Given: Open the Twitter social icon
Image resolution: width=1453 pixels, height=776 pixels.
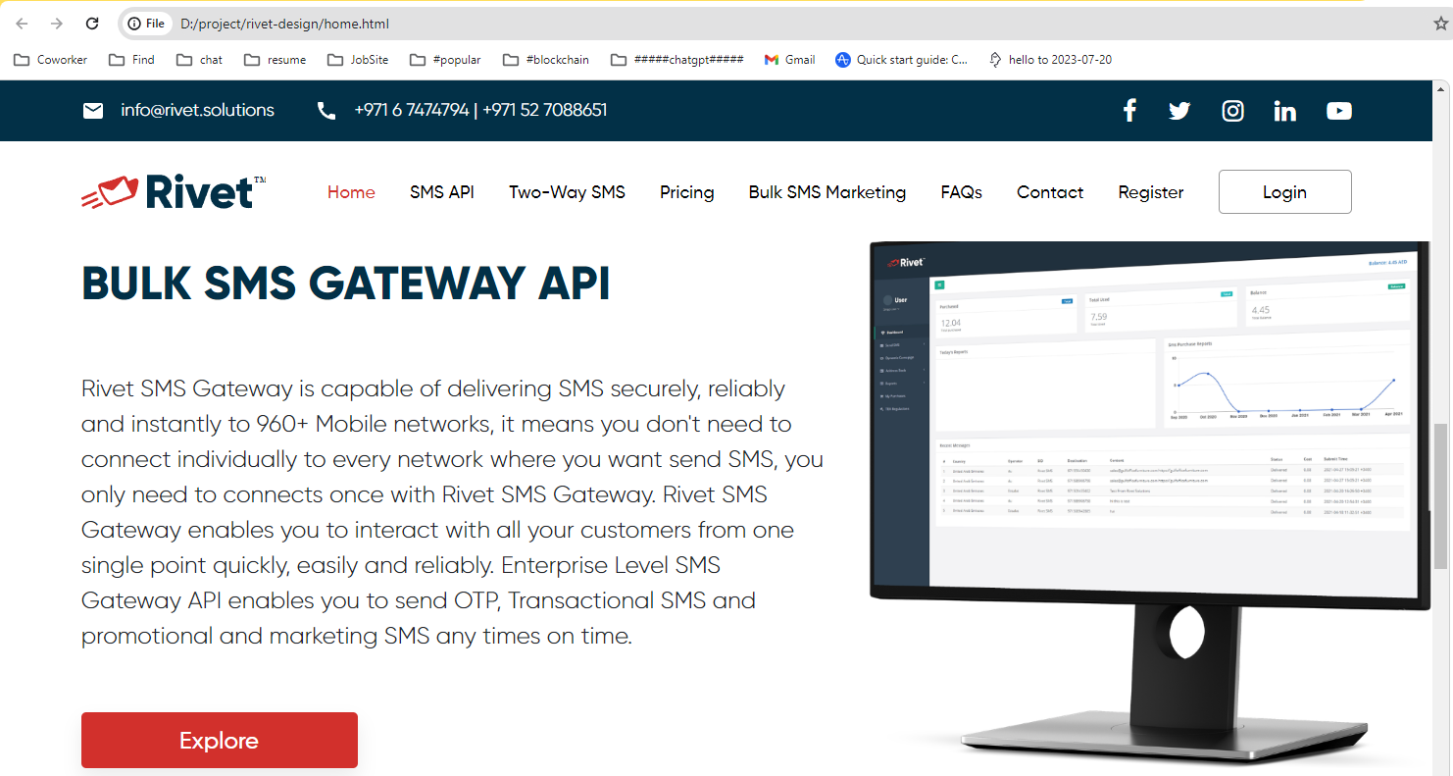Looking at the screenshot, I should (x=1179, y=111).
